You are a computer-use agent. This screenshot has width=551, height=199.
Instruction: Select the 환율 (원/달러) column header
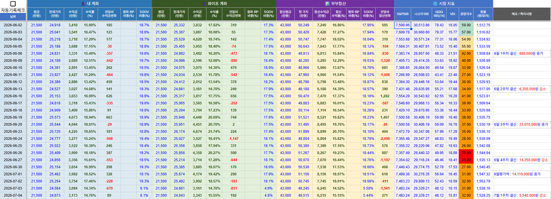pyautogui.click(x=483, y=14)
